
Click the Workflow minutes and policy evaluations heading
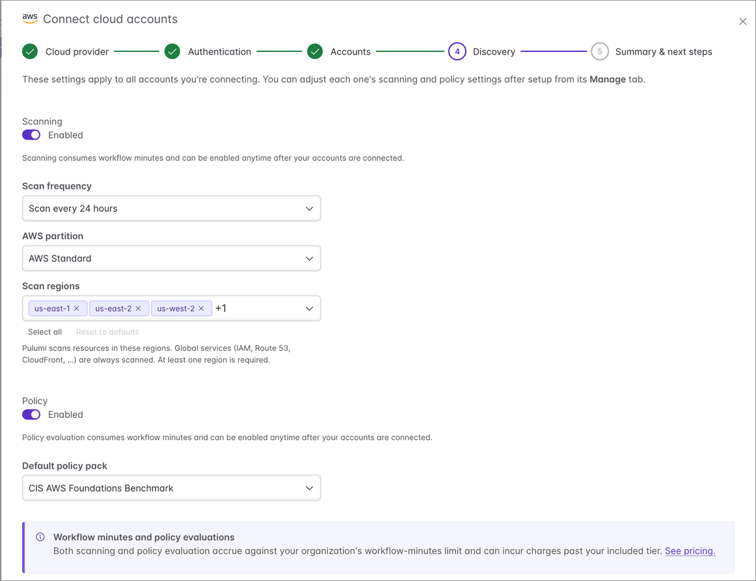(144, 537)
